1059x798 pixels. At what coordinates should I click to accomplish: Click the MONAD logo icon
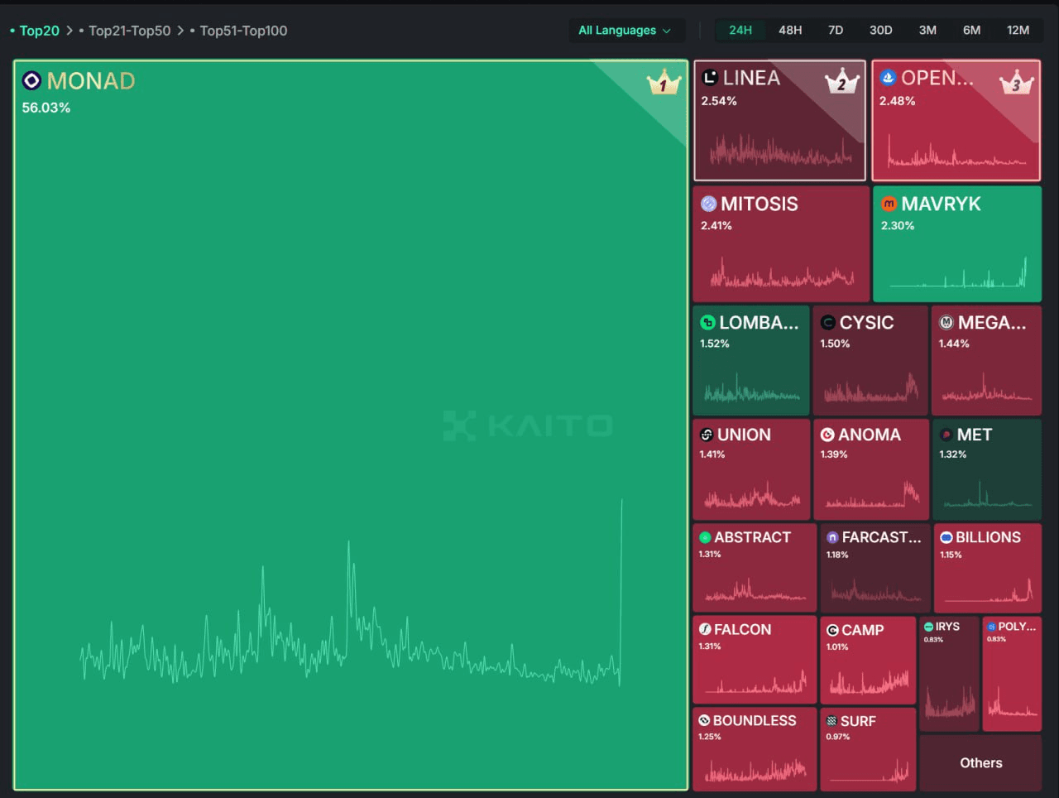click(x=31, y=81)
